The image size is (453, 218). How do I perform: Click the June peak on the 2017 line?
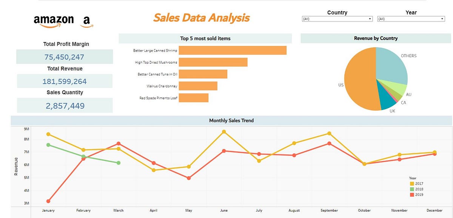[223, 131]
